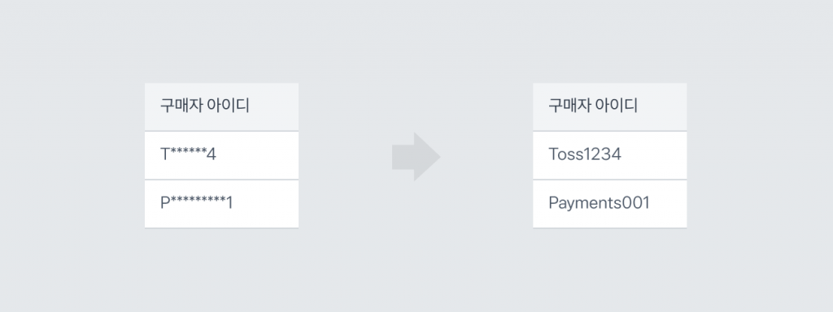The width and height of the screenshot is (833, 312).
Task: Click the gray right-pointing arrow
Action: pyautogui.click(x=416, y=157)
